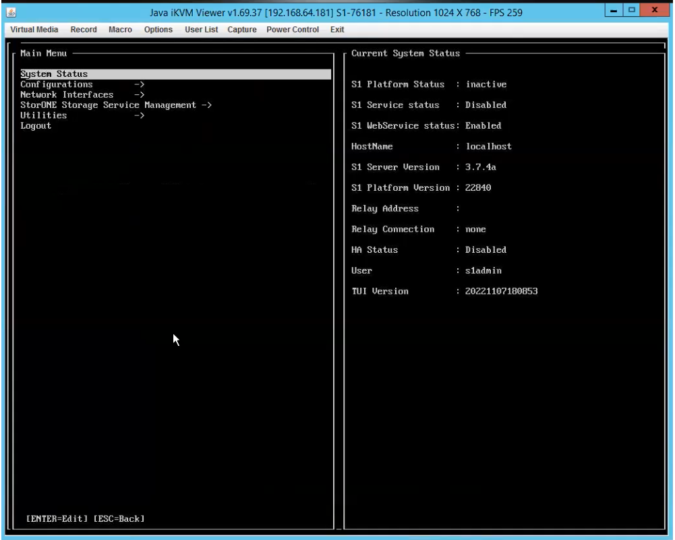Click the Exit menu item
This screenshot has height=540, width=675.
(336, 30)
